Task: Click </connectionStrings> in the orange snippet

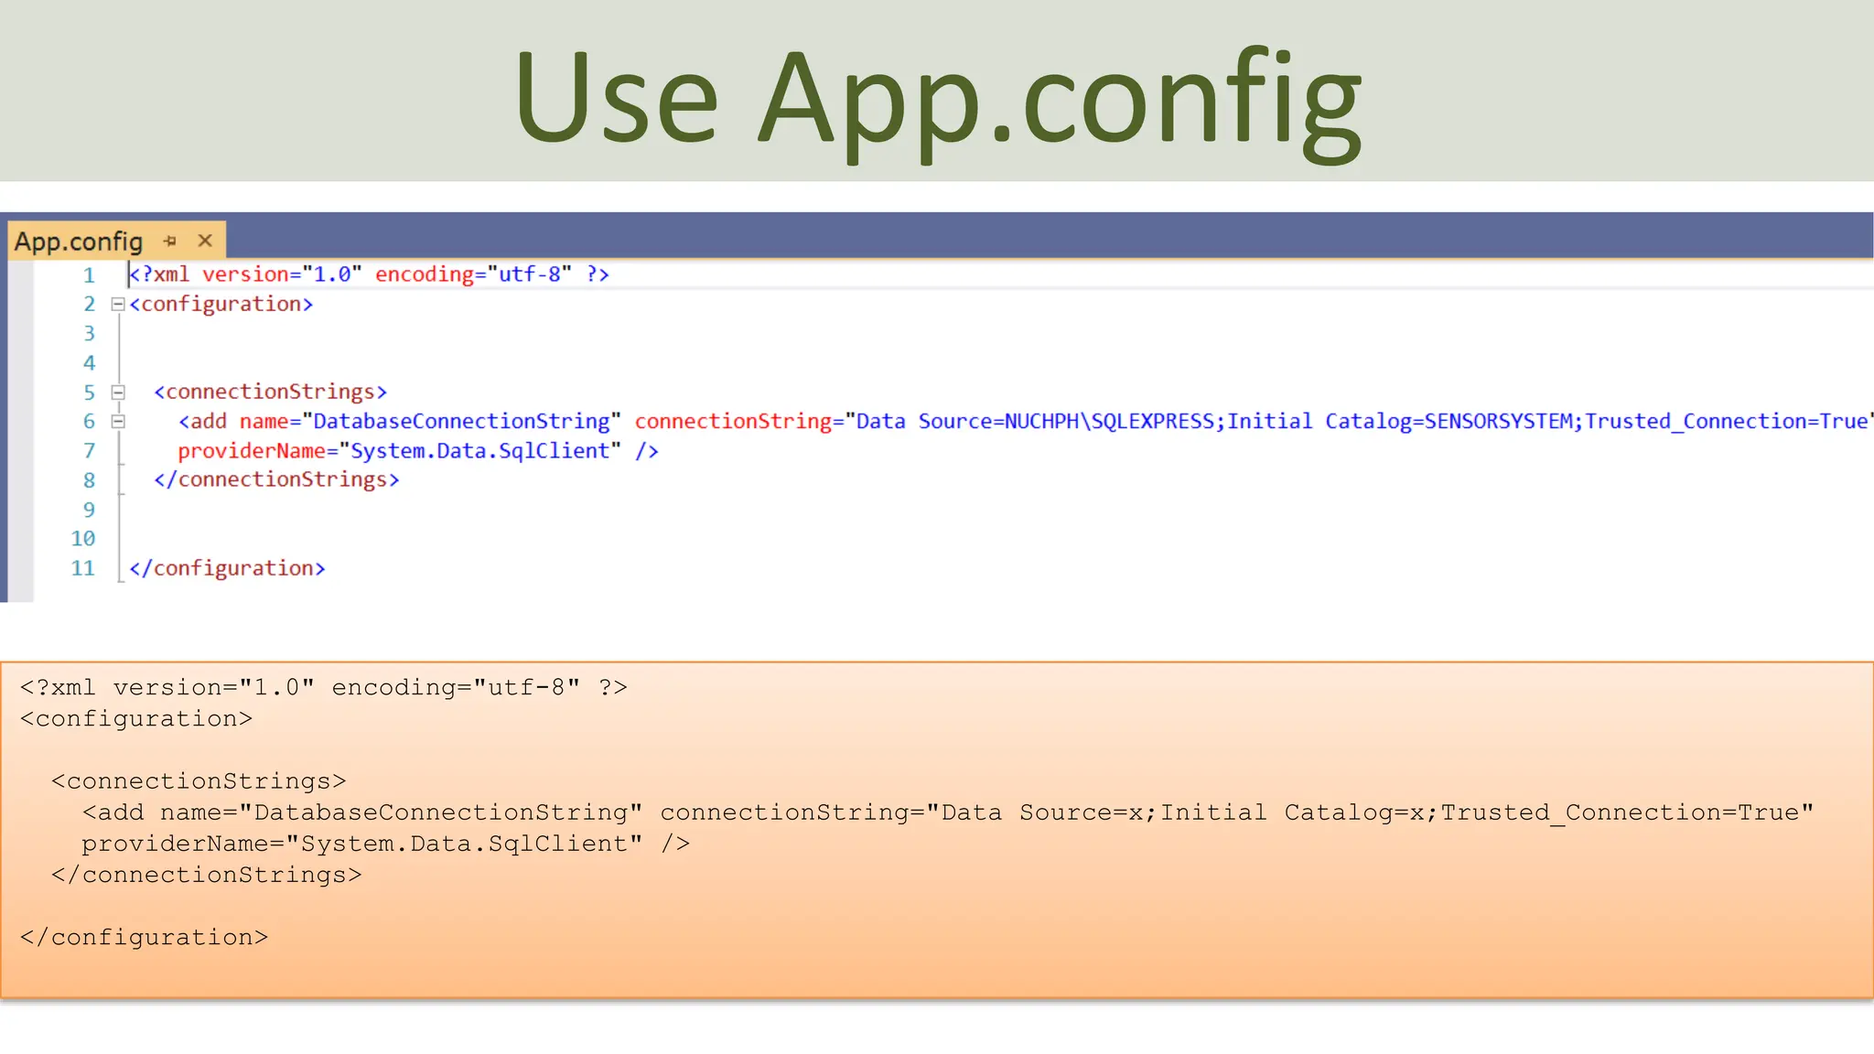Action: pyautogui.click(x=206, y=876)
